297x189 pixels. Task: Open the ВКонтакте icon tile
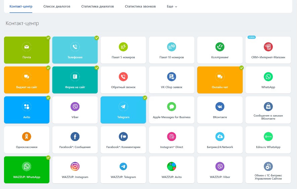click(x=220, y=107)
